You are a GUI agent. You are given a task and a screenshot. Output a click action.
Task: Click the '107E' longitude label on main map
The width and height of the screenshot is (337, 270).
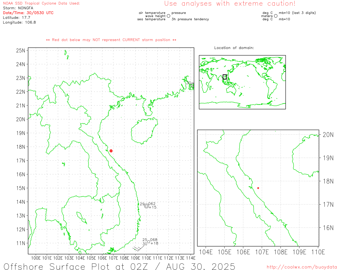tap(113, 258)
